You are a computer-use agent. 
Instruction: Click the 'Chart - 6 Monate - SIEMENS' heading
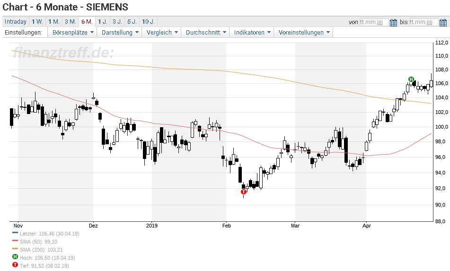(65, 7)
